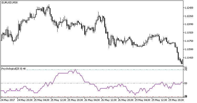
Task: Click the 75 level label on indicator scale
Action: tap(186, 70)
